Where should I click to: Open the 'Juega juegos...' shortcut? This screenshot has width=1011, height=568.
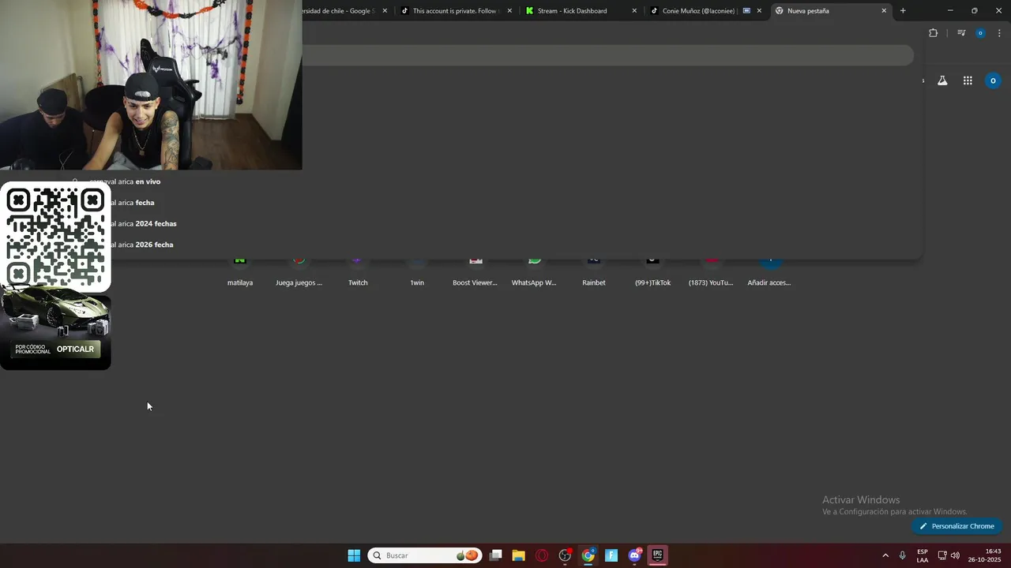[299, 271]
